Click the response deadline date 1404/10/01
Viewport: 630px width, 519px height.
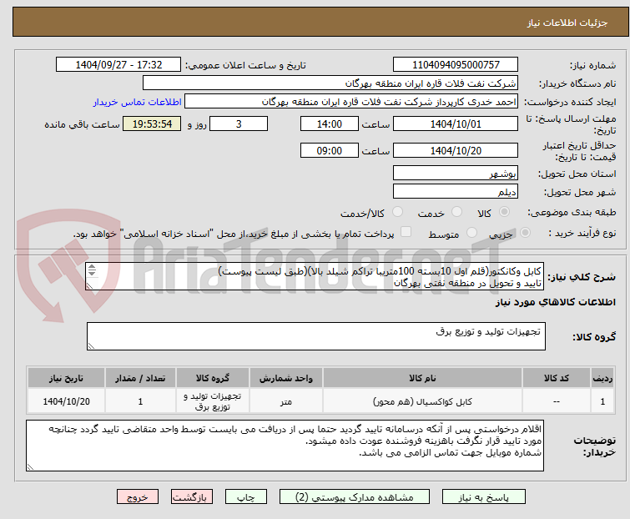[456, 123]
